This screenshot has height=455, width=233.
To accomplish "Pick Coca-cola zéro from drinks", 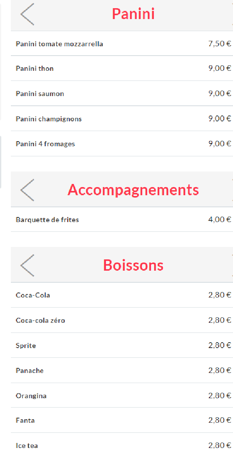I will (x=122, y=320).
